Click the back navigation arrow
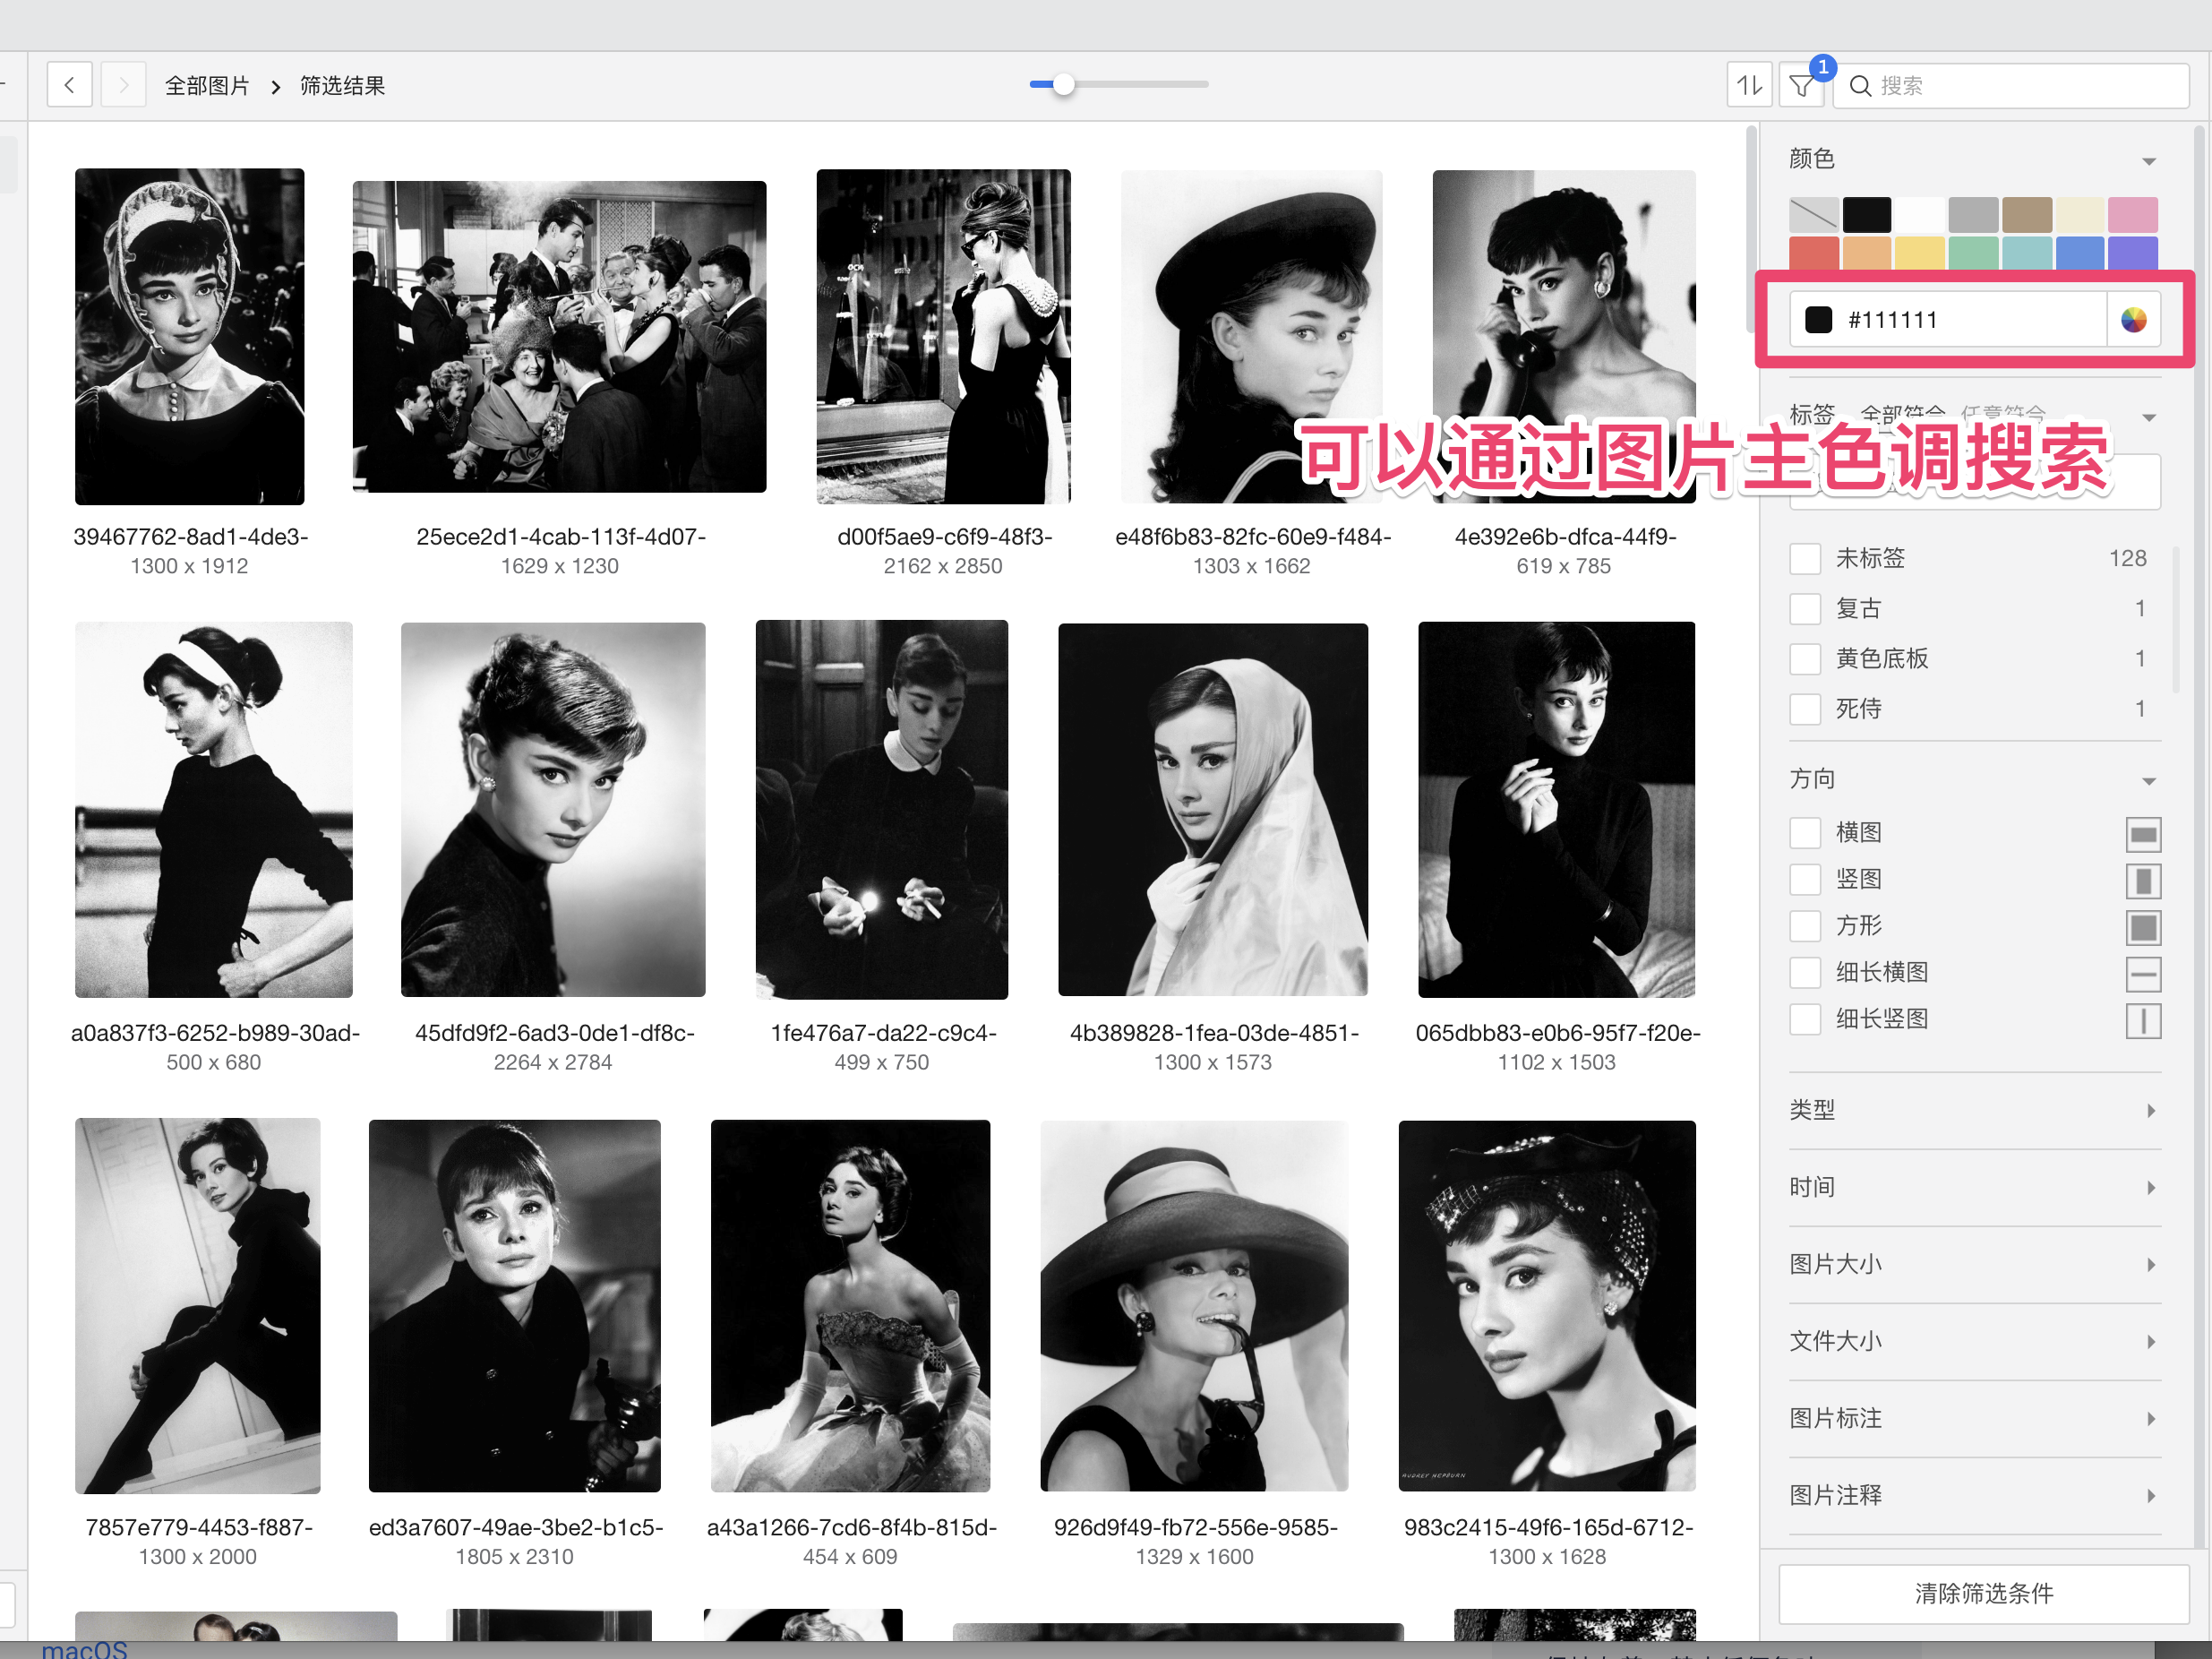The image size is (2212, 1659). 69,86
